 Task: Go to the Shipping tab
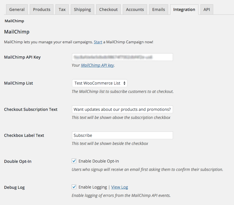[x=82, y=10]
